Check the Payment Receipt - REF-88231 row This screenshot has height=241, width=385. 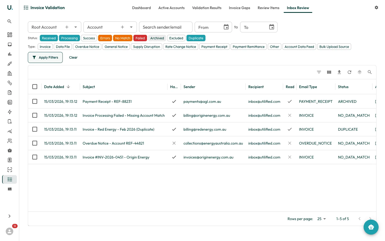pyautogui.click(x=35, y=101)
